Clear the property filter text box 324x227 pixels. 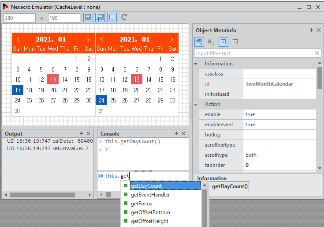pos(317,53)
